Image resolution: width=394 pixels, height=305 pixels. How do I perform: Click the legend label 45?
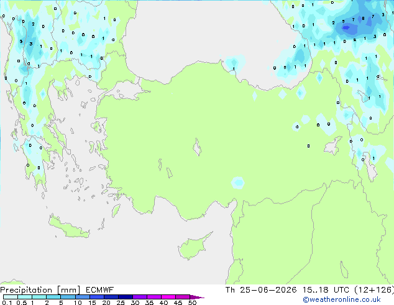(x=178, y=303)
